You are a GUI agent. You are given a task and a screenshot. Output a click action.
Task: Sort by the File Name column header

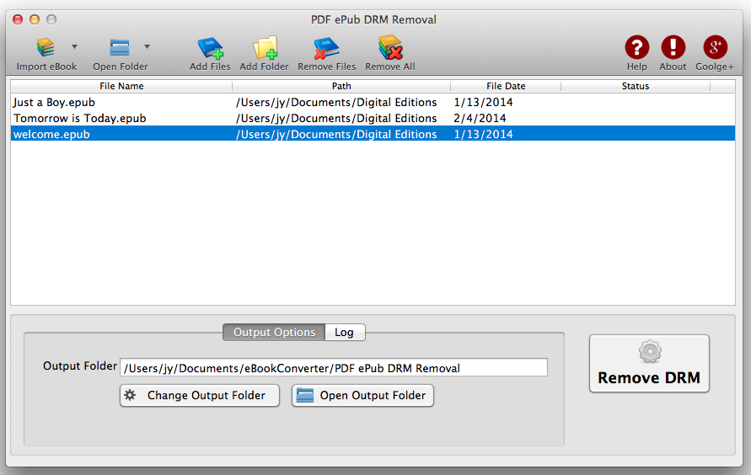pyautogui.click(x=121, y=86)
